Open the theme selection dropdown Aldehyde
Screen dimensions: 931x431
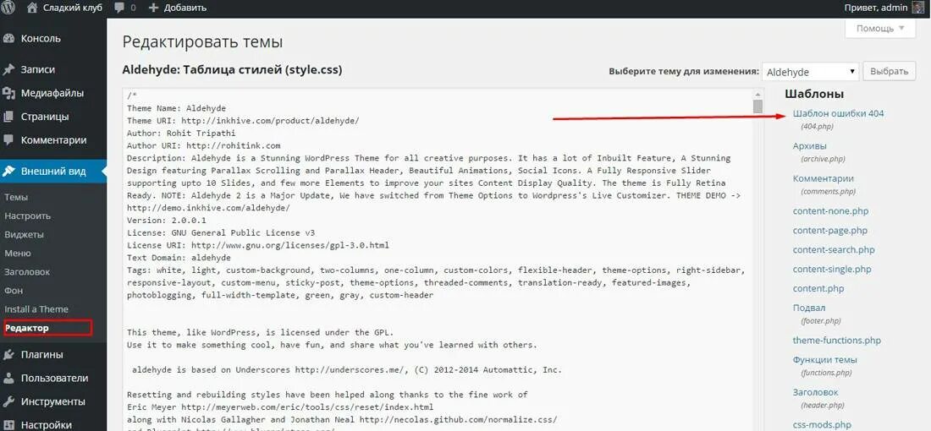coord(811,71)
